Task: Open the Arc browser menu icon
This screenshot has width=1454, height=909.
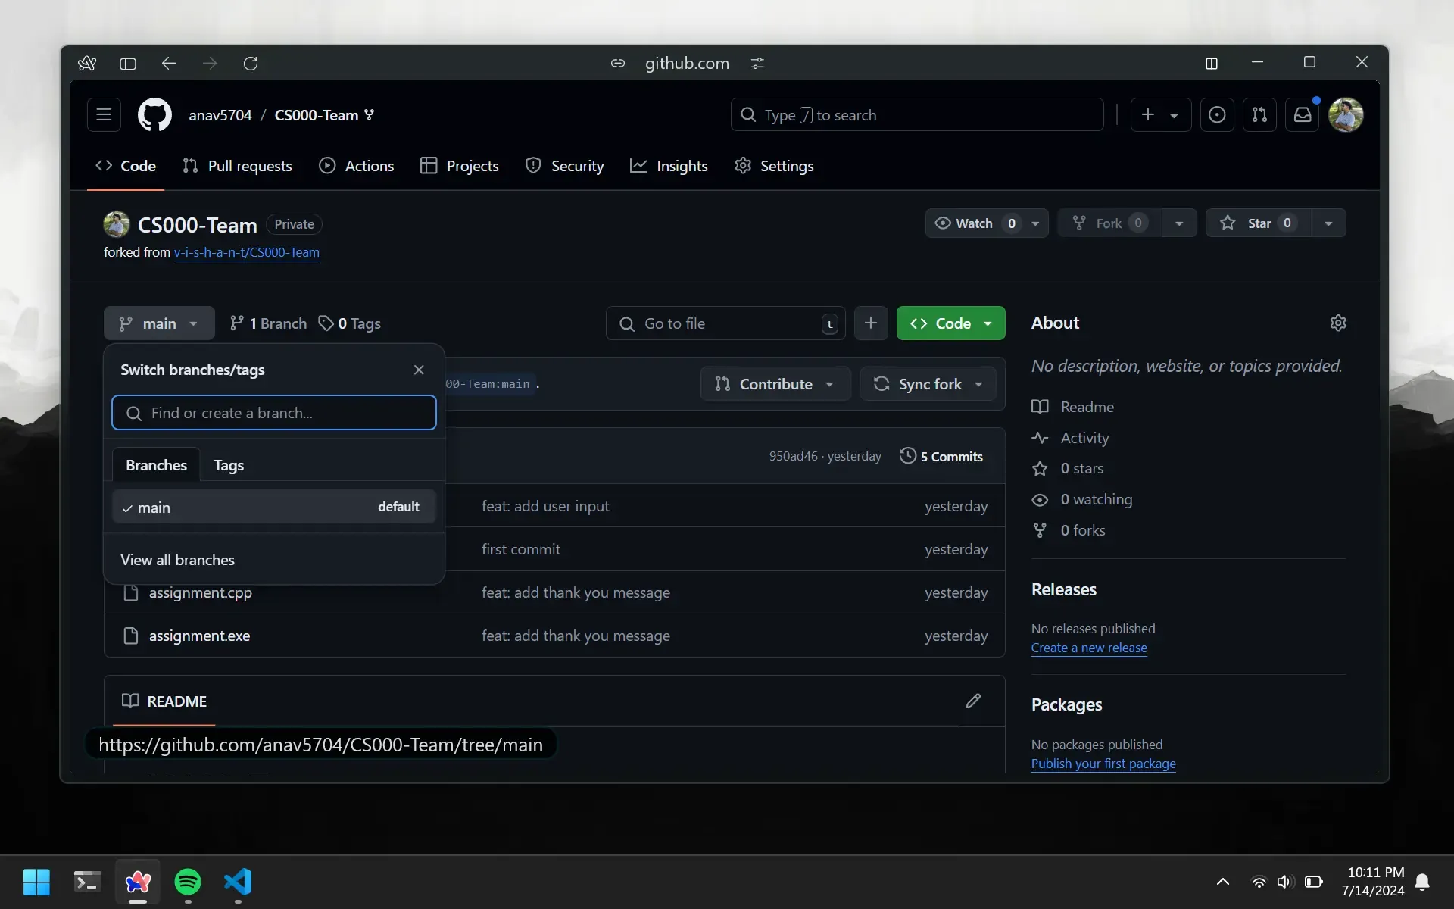Action: coord(87,64)
